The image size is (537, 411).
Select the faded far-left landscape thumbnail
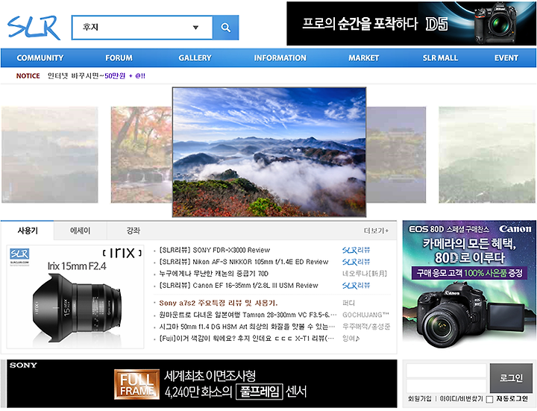click(50, 154)
